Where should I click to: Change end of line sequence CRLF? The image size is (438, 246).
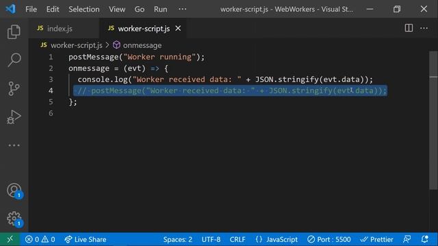pyautogui.click(x=237, y=239)
